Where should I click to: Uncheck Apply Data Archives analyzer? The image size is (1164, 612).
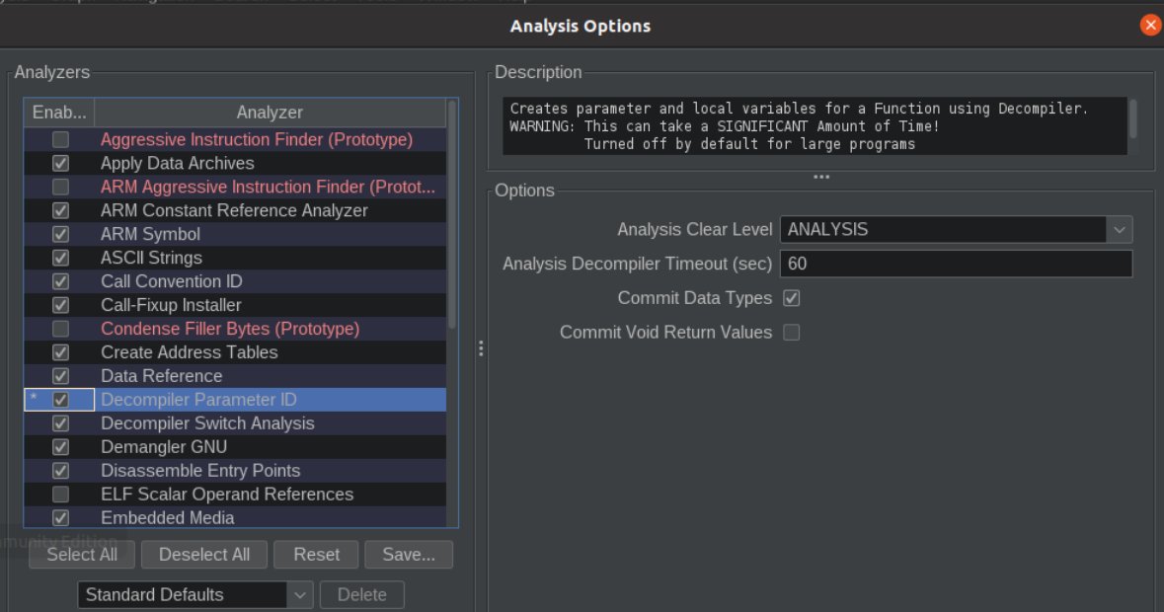point(61,163)
